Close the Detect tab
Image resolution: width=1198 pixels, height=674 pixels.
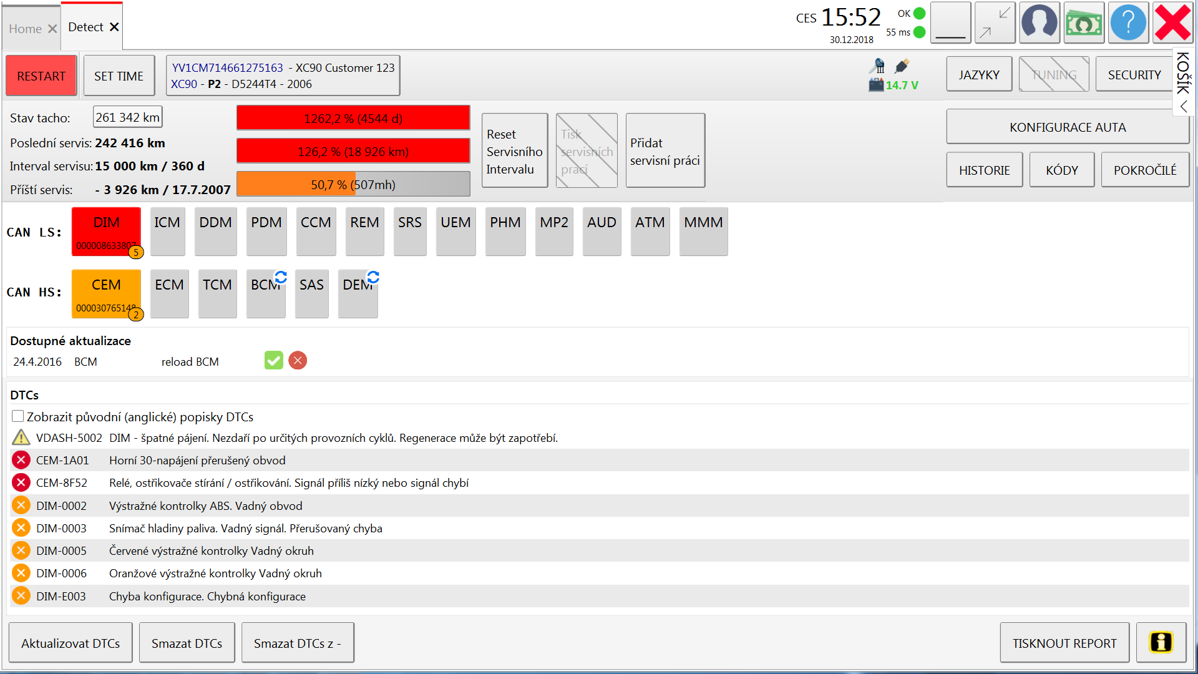click(114, 27)
